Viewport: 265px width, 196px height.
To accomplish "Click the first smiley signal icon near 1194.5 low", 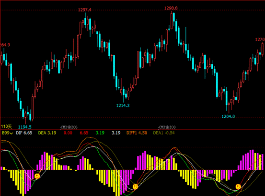I will pyautogui.click(x=37, y=176).
